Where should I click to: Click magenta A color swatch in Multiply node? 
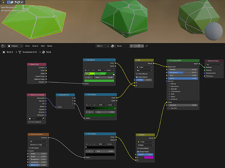coord(149,157)
